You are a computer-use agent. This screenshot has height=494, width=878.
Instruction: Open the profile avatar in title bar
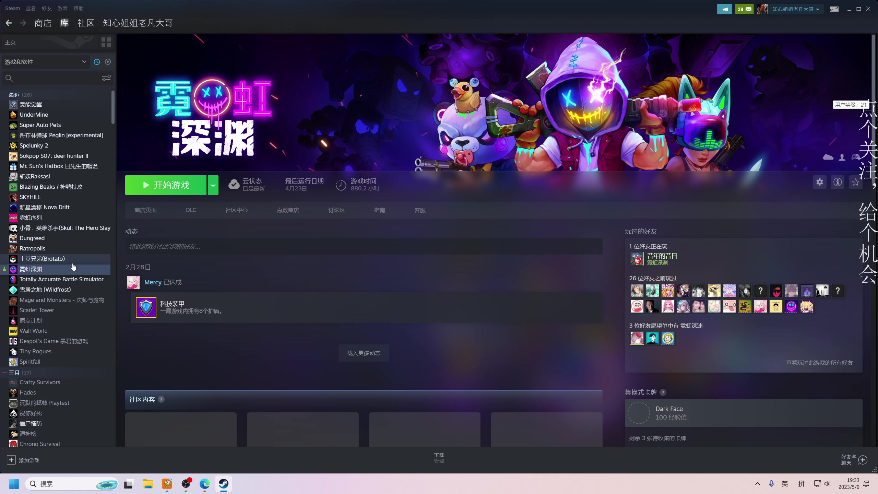(762, 9)
